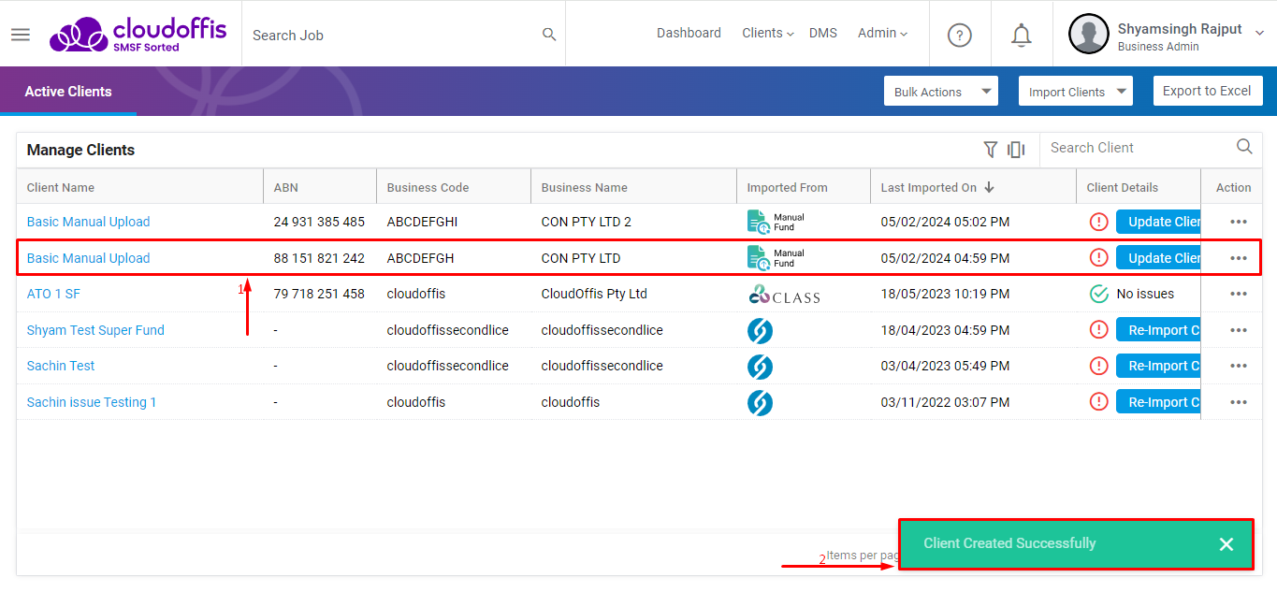Open Basic Manual Upload link with ABN 24 931 385 485
This screenshot has height=592, width=1277.
point(88,222)
